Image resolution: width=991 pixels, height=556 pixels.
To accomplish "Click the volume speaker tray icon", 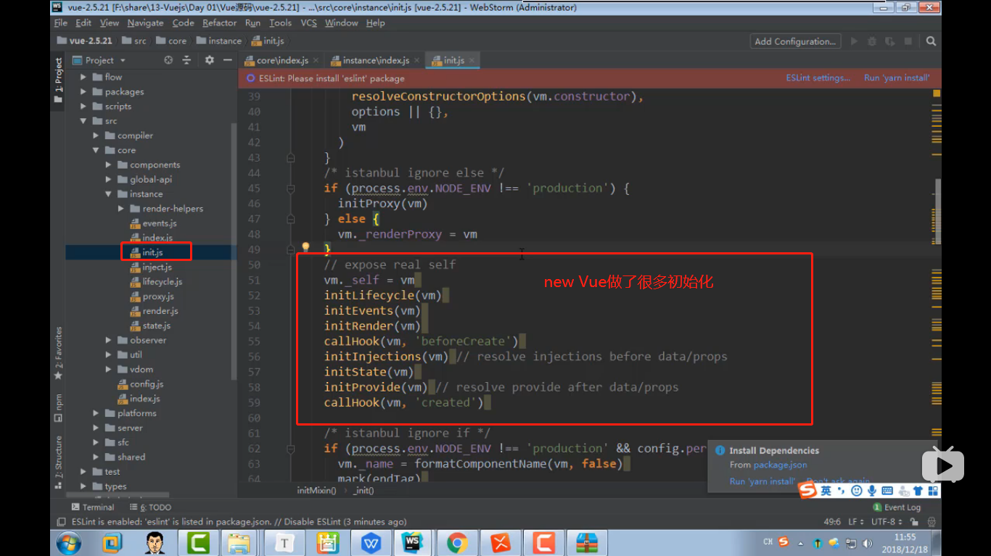I will click(x=867, y=544).
